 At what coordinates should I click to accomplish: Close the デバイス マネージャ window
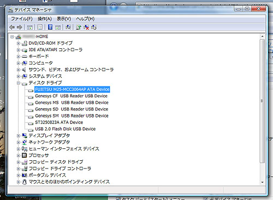[x=258, y=9]
